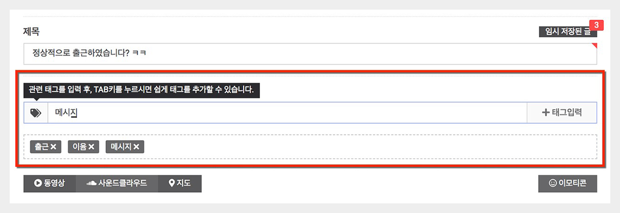Click the red corner marker of title field
Screen dimensions: 620x213
pos(595,45)
